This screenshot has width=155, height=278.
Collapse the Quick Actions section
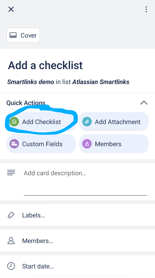pyautogui.click(x=144, y=103)
